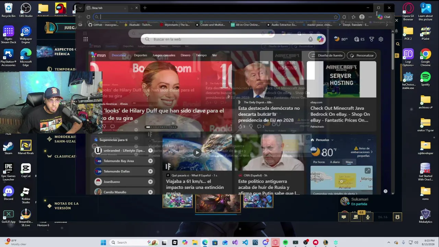Image resolution: width=439 pixels, height=247 pixels.
Task: Launch Marvel Rivals from the desktop
Action: 26,148
